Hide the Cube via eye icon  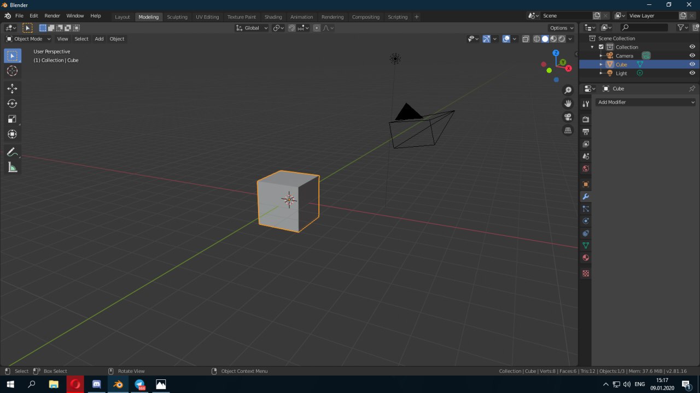[x=692, y=64]
